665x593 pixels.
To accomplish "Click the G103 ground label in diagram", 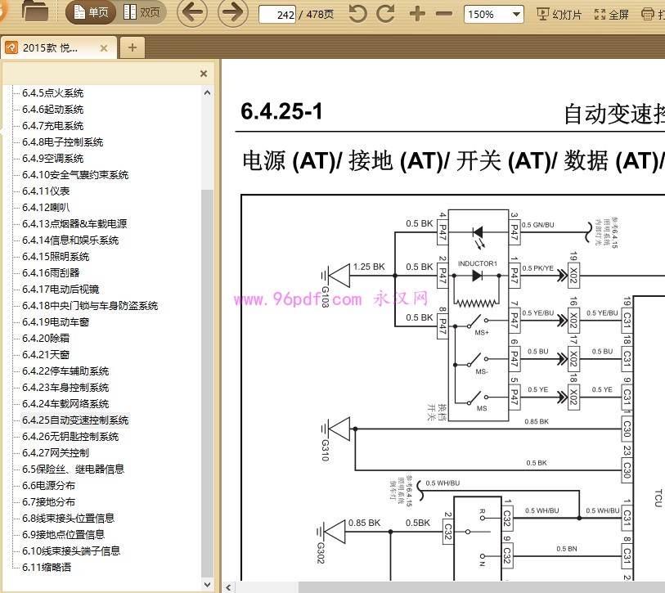I will (x=326, y=296).
